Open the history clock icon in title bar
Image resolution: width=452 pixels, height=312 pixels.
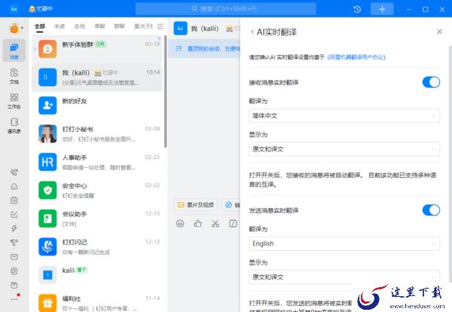[357, 9]
